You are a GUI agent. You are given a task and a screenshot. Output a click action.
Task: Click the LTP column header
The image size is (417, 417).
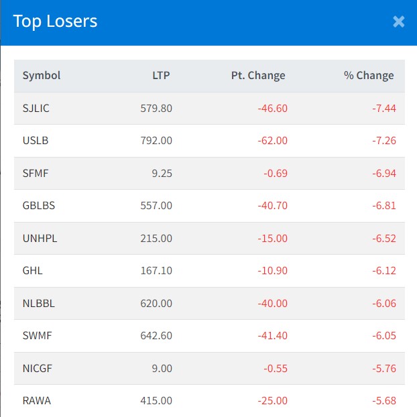tap(161, 76)
